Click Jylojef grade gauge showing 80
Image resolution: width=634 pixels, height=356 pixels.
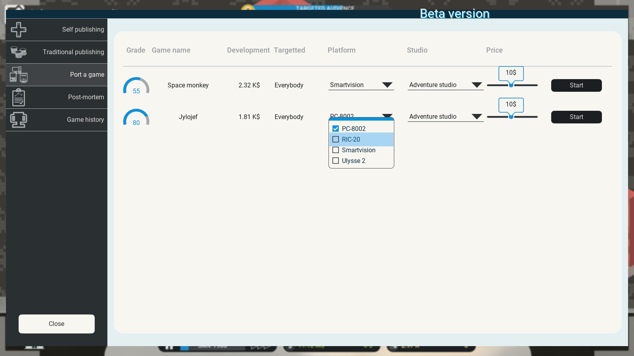point(136,118)
